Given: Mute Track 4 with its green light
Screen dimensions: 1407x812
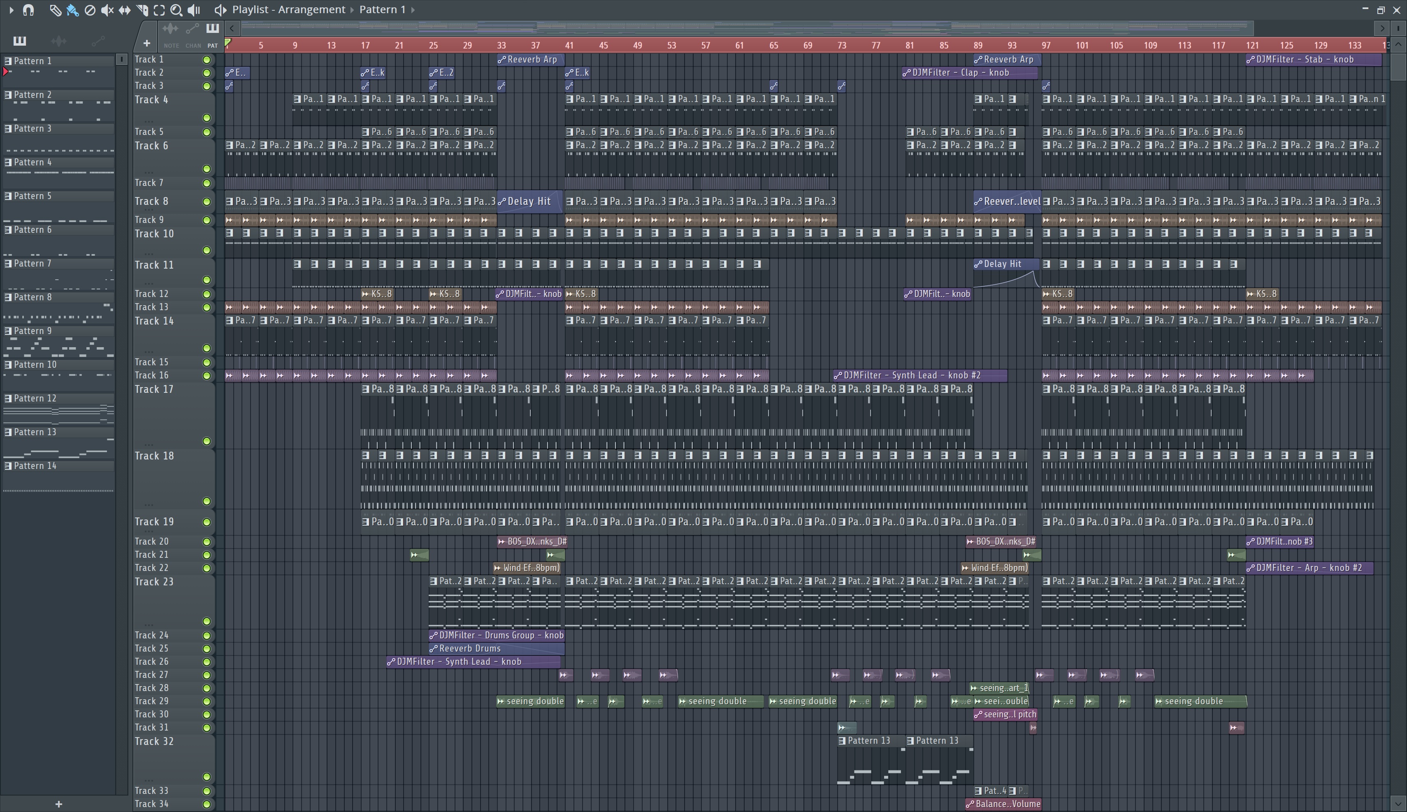Looking at the screenshot, I should pos(207,118).
